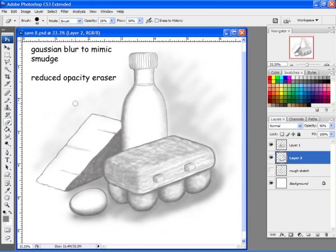The width and height of the screenshot is (336, 252).
Task: Switch foreground and background colors
Action: tap(10, 212)
